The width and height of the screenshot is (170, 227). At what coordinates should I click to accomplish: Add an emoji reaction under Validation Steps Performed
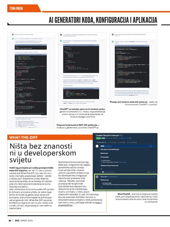pos(102,169)
